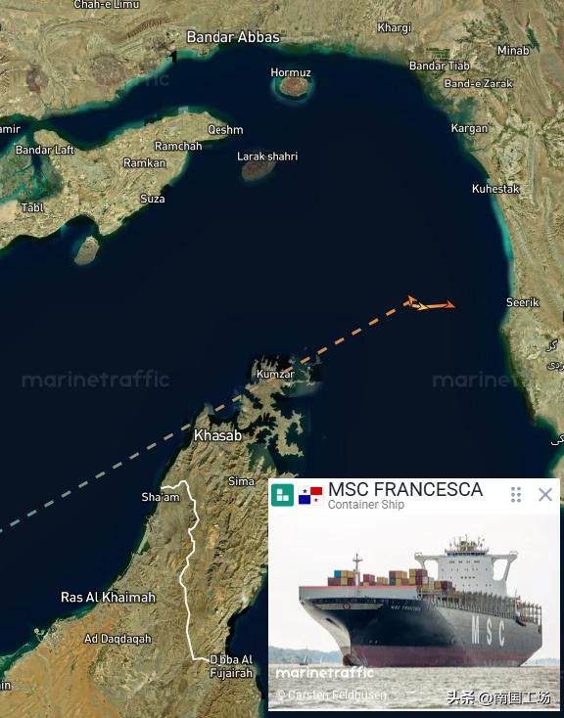Click the MSC FRANCESCA vessel name
564x718 pixels.
click(405, 489)
